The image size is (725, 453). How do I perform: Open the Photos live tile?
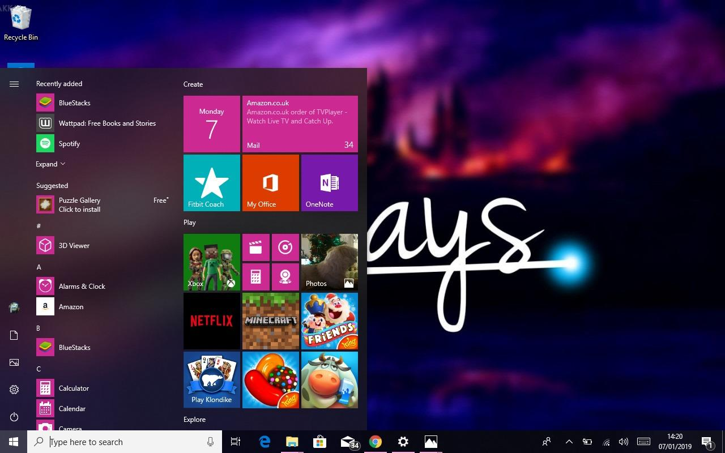330,262
